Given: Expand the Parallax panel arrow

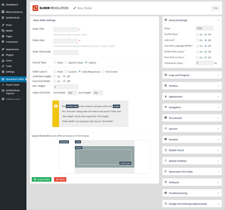Looking at the screenshot, I should tap(218, 139).
